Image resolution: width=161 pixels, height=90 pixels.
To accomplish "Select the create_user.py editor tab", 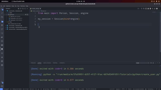I will tap(35, 8).
